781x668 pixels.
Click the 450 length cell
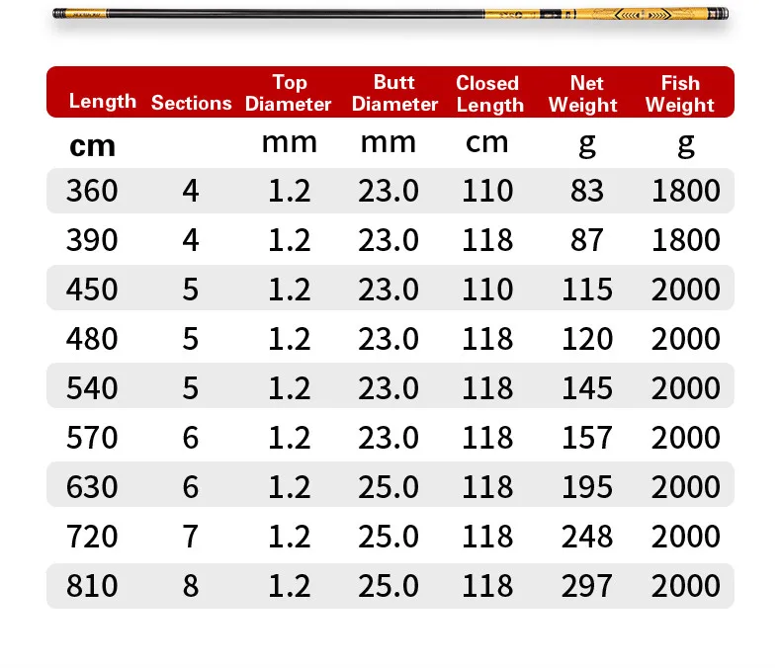tap(92, 290)
